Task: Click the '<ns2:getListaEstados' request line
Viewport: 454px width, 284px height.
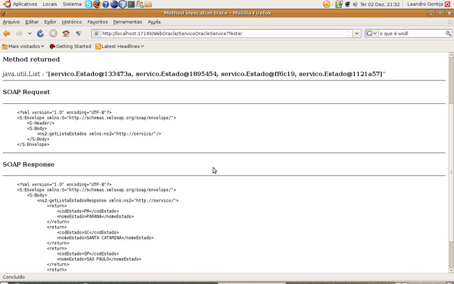Action: click(x=99, y=134)
